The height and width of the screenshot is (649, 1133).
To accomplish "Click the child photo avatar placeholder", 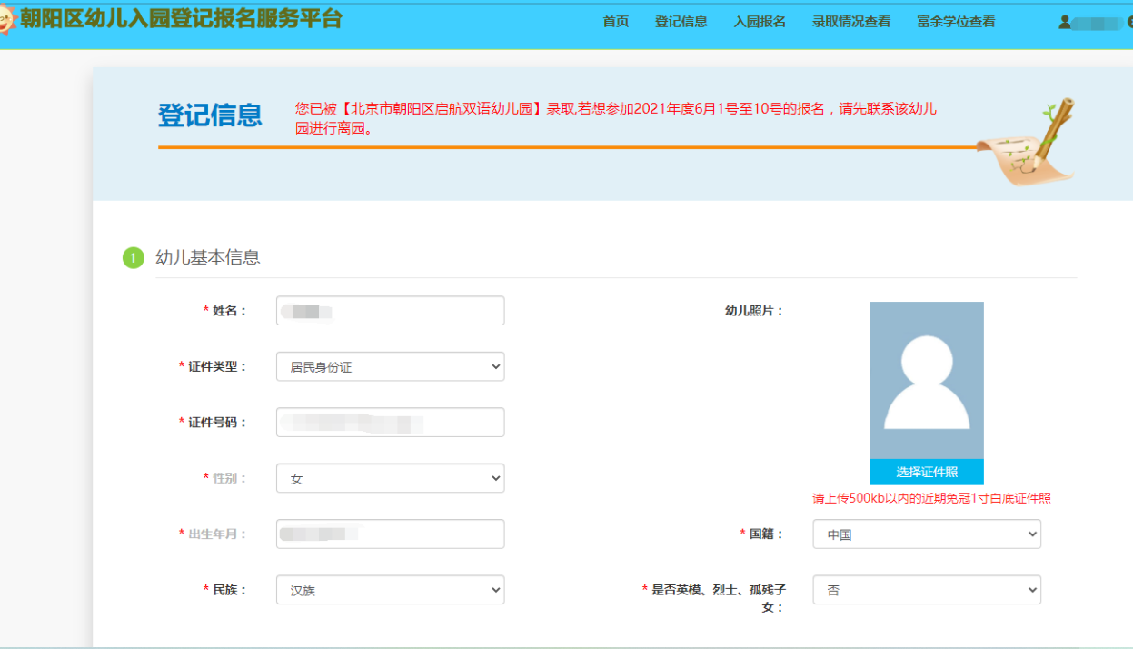I will 926,380.
